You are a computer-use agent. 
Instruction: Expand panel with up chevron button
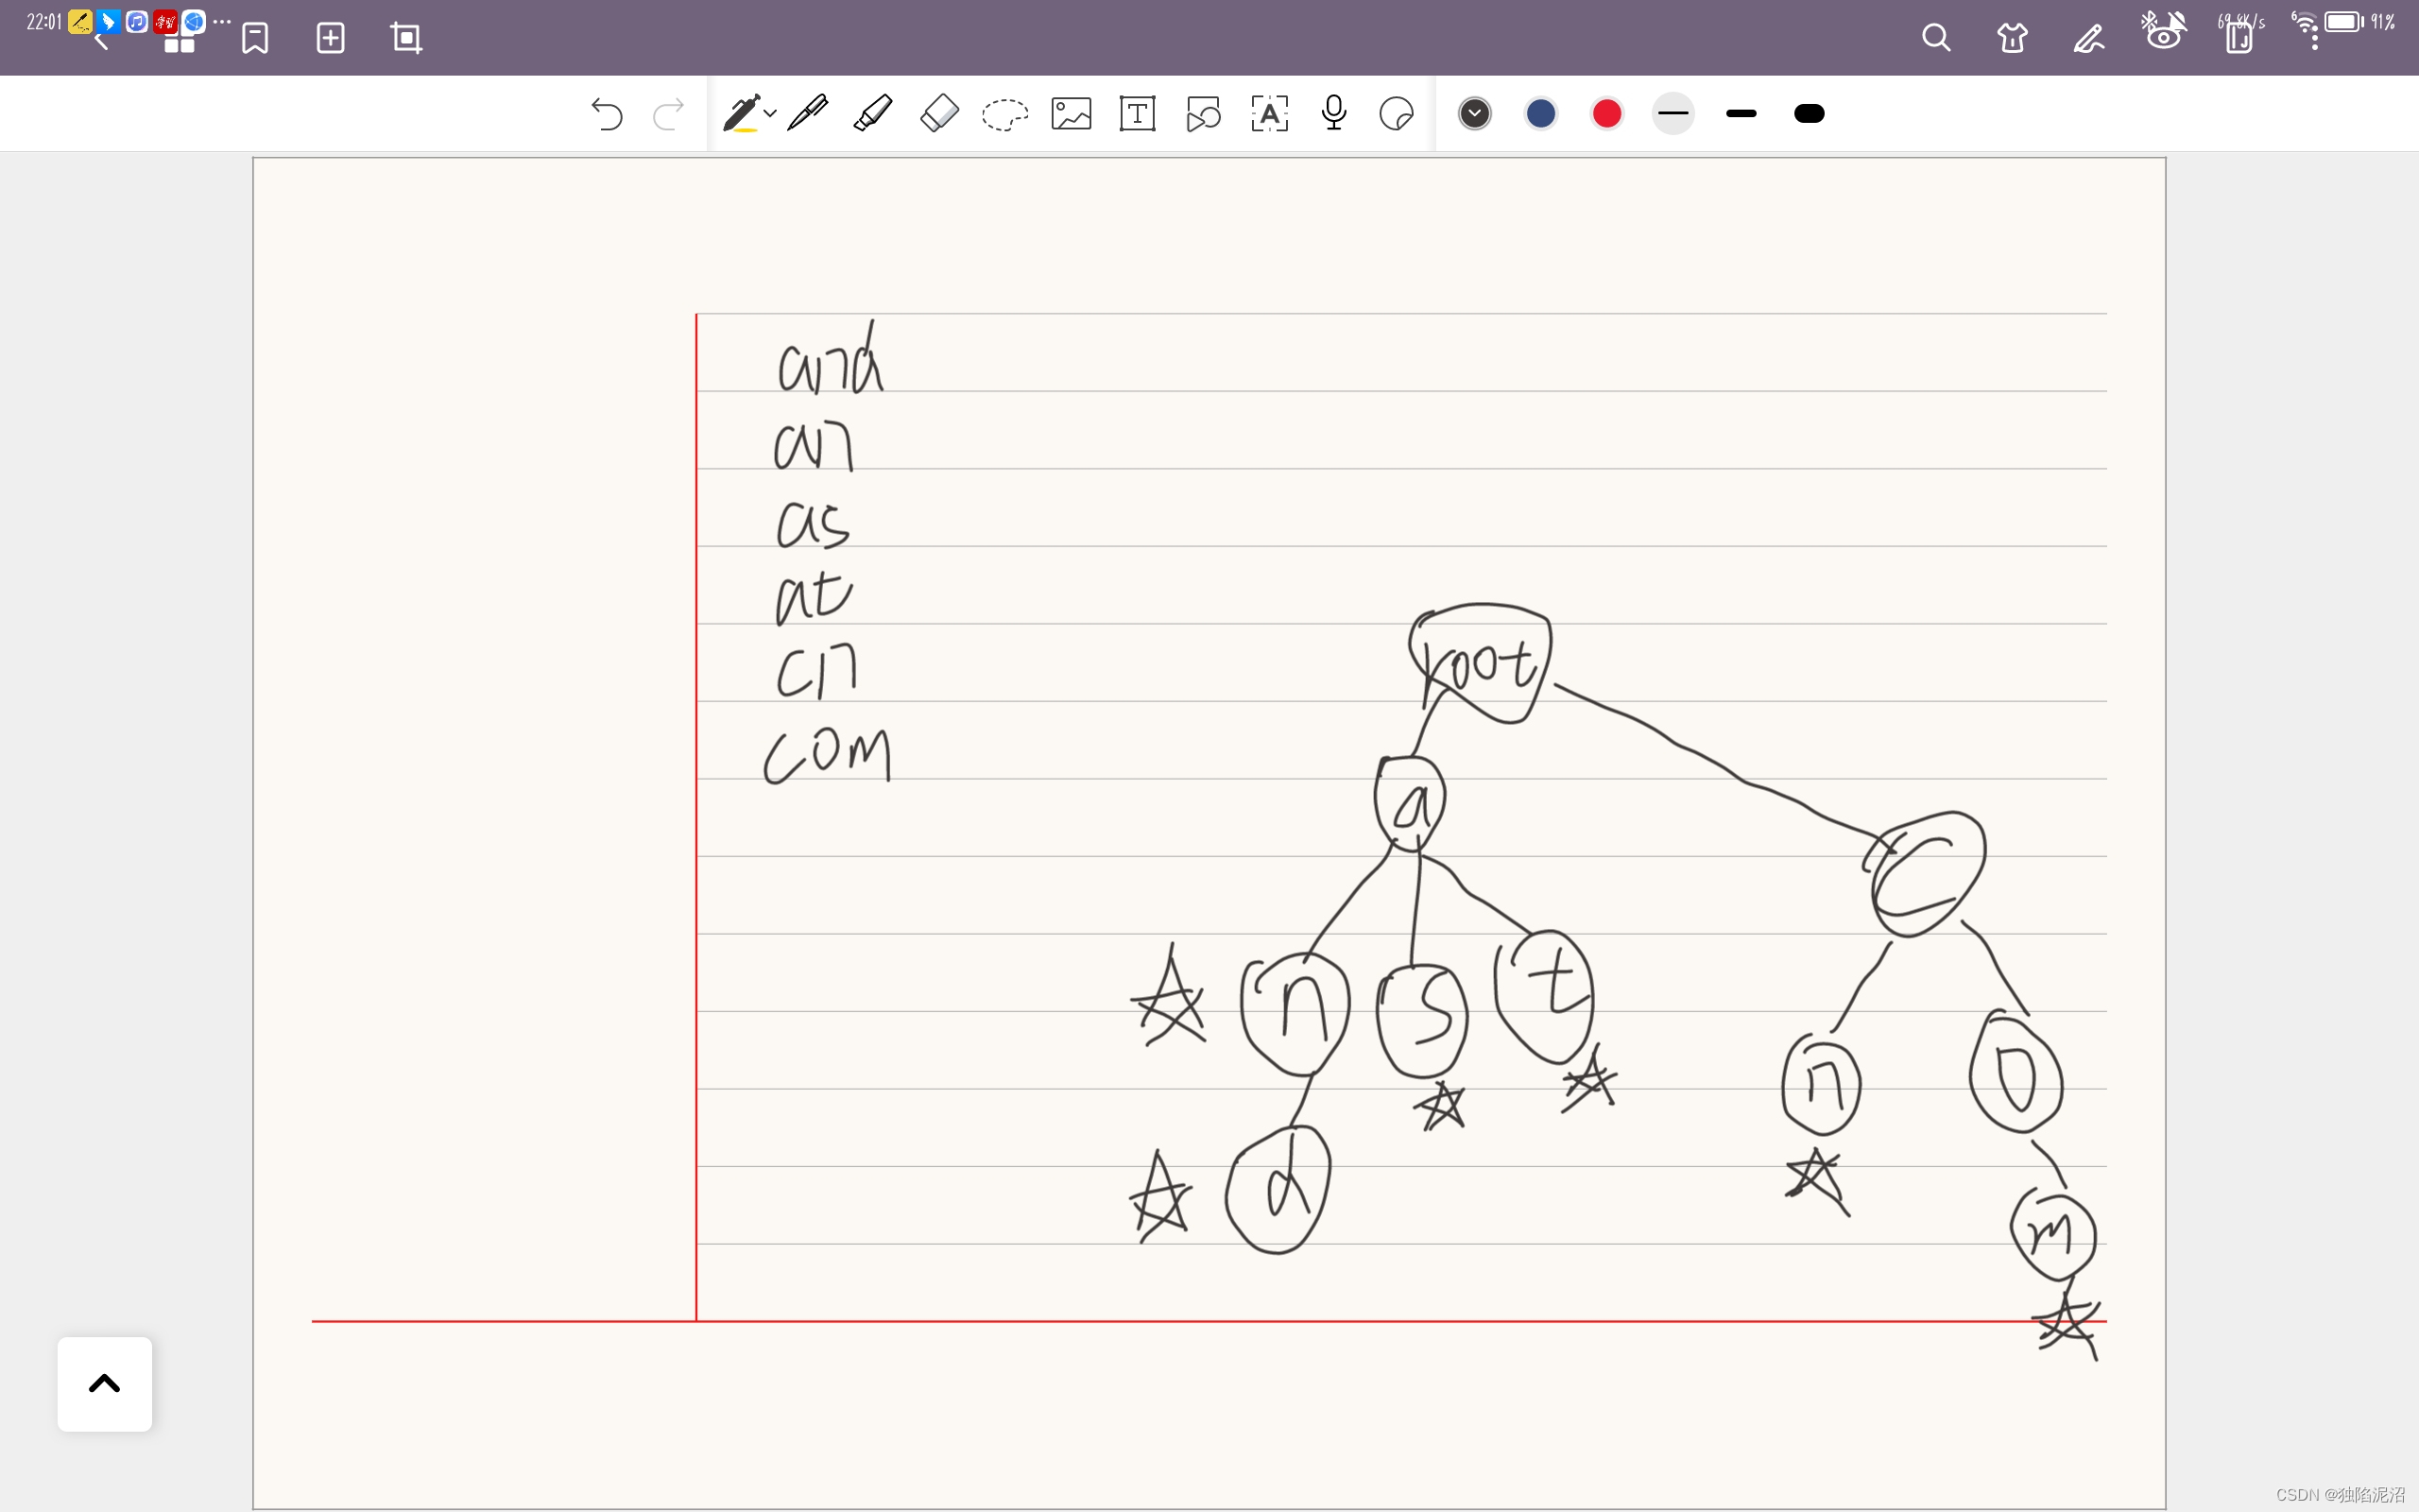105,1384
